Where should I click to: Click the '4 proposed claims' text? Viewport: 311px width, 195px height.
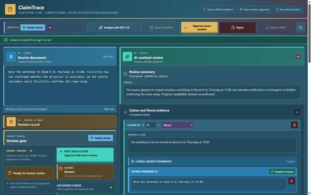139,115
